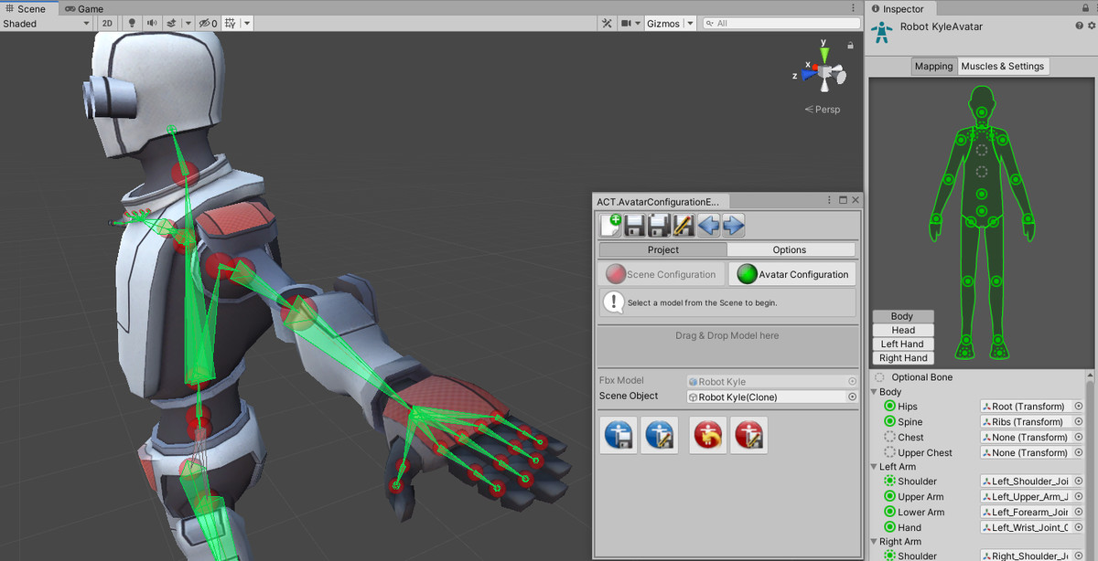Screen dimensions: 1098x561
Task: Switch to the Muscles & Settings tab
Action: coord(1004,66)
